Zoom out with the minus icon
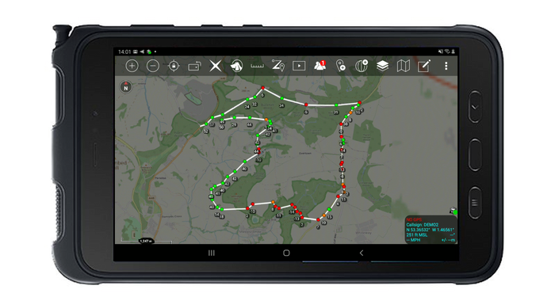555x297 pixels. click(153, 66)
